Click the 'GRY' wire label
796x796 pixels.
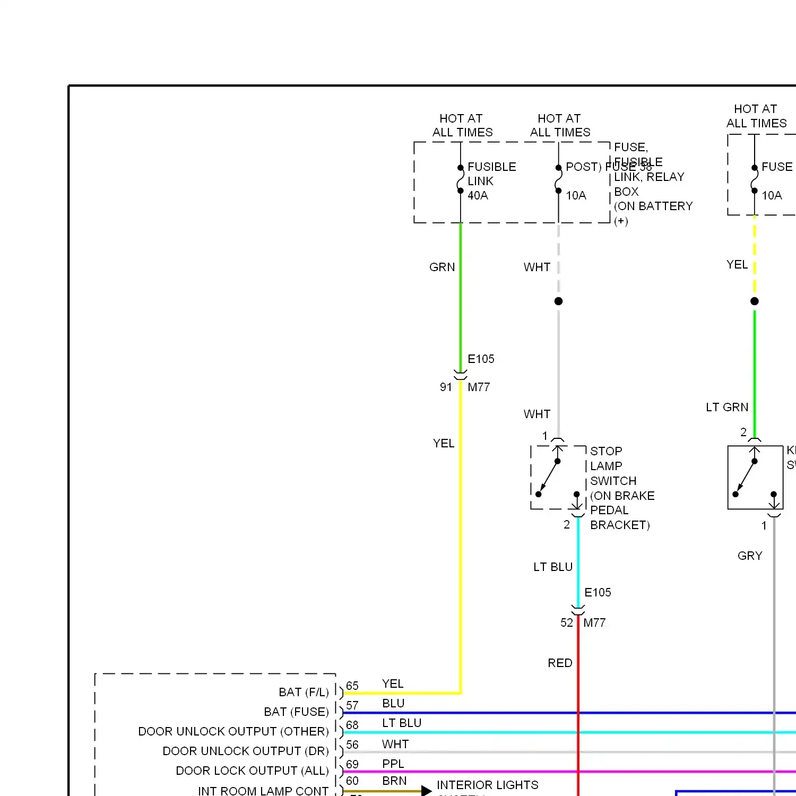click(750, 556)
